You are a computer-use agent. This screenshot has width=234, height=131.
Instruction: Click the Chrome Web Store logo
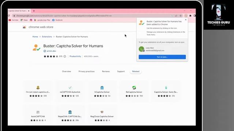pos(24,27)
